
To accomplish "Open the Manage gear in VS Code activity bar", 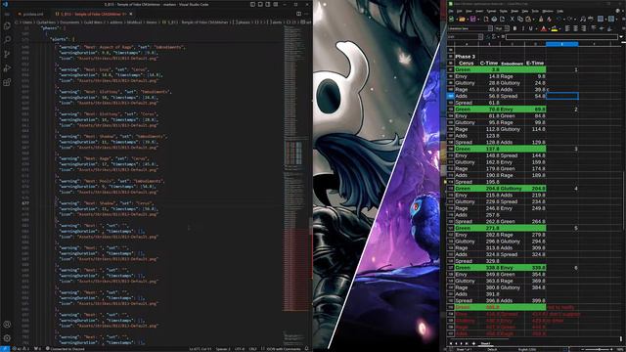I will pos(7,338).
